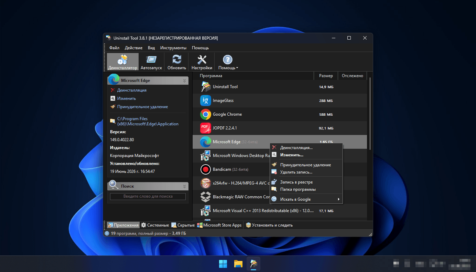Open Настройки from the toolbar

[202, 62]
